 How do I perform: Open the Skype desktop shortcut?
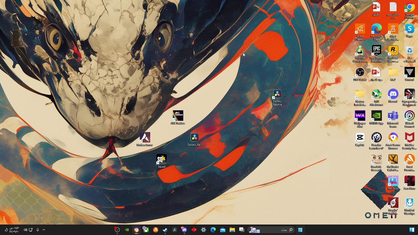click(410, 31)
